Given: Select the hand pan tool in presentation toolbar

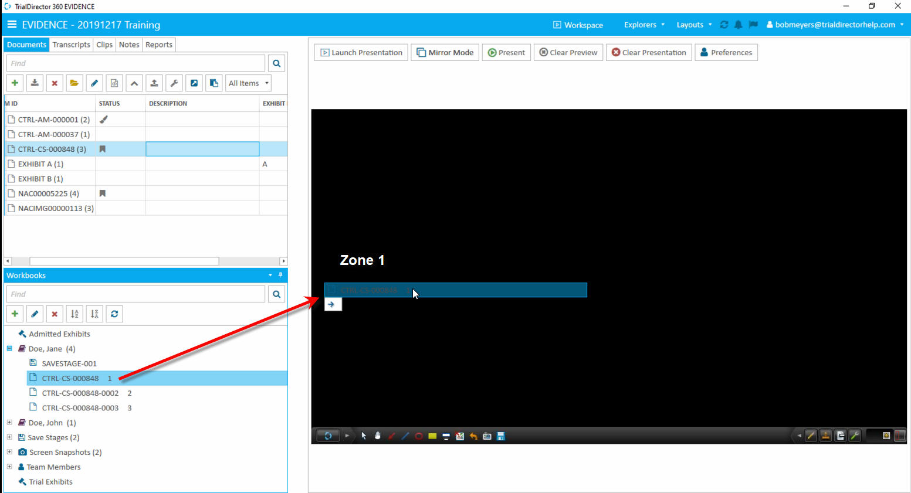Looking at the screenshot, I should coord(378,436).
